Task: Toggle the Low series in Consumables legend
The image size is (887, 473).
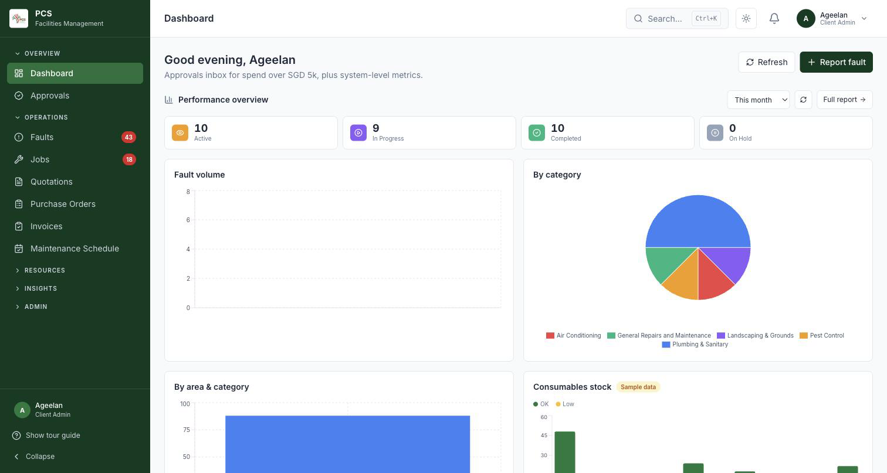Action: pos(565,404)
